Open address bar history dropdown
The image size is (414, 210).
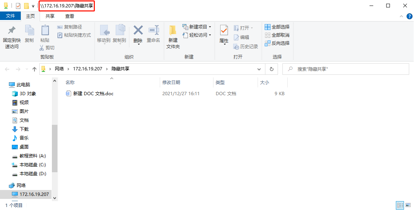click(259, 69)
